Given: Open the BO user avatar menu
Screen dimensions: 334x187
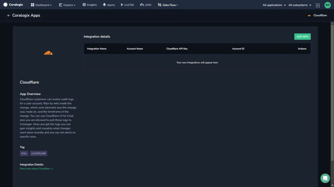Looking at the screenshot, I should (x=327, y=5).
